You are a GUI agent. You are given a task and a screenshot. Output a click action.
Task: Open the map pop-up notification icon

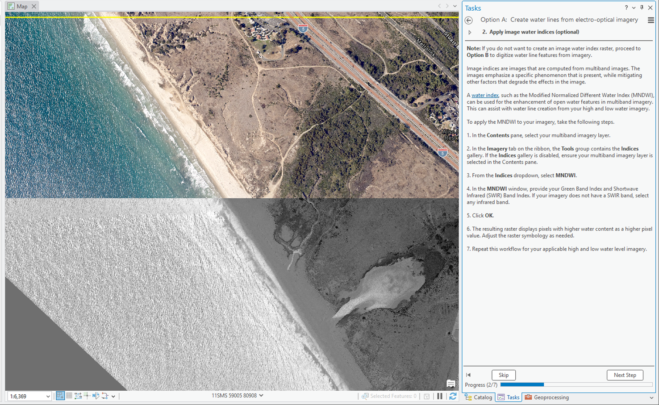451,384
